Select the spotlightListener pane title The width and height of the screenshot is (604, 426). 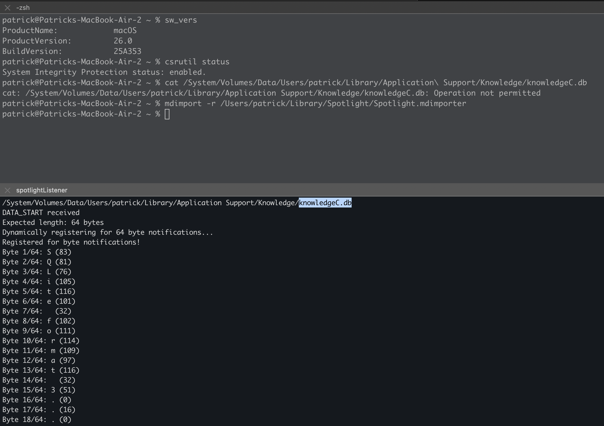pyautogui.click(x=42, y=190)
